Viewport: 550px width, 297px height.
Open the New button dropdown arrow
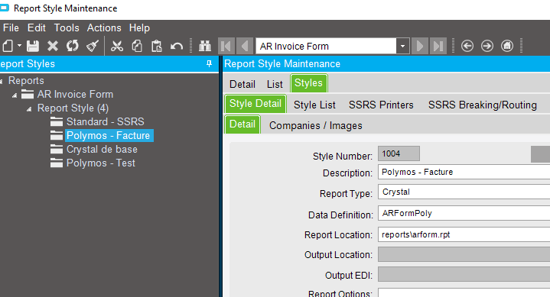click(x=19, y=46)
